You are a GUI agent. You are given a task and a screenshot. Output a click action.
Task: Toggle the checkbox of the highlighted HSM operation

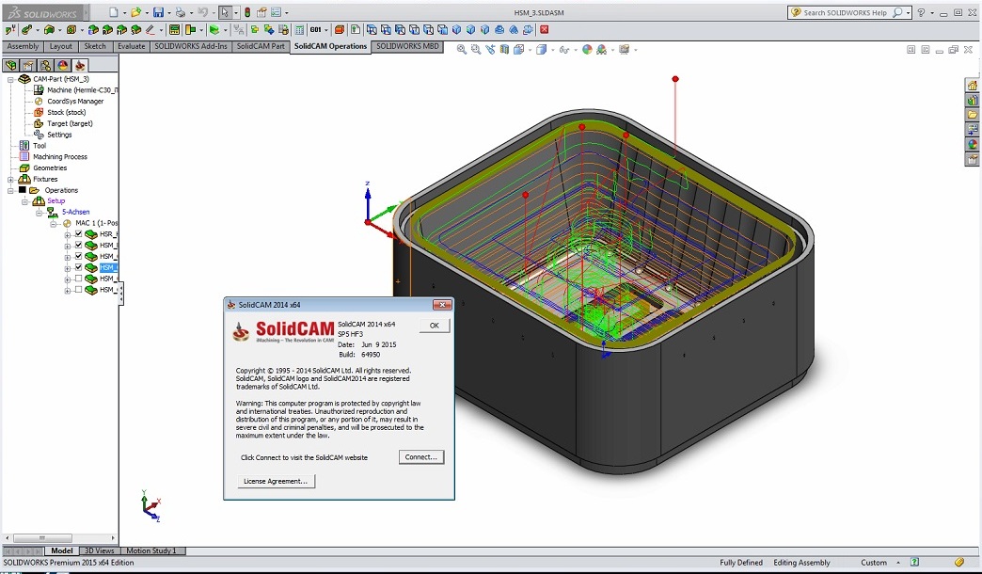point(78,267)
